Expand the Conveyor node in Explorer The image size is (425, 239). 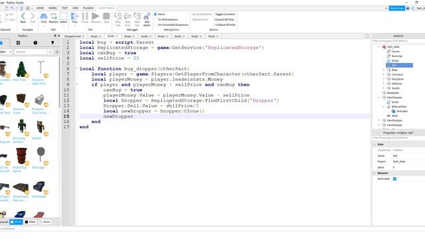tap(384, 74)
